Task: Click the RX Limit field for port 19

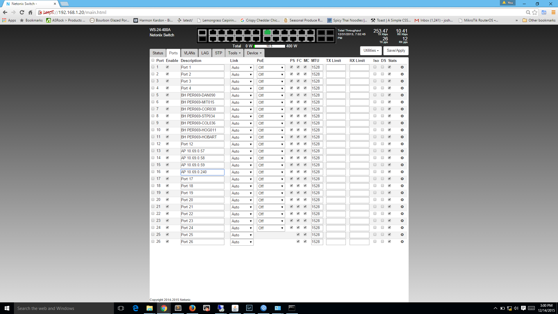Action: (360, 193)
